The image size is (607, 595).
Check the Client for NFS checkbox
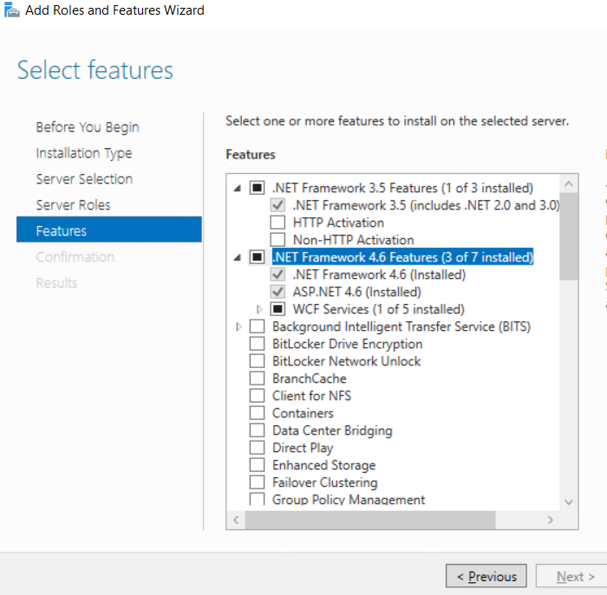[x=257, y=396]
